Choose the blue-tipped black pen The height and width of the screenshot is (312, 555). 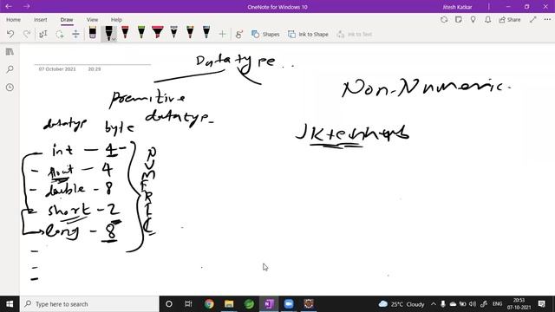click(x=206, y=33)
